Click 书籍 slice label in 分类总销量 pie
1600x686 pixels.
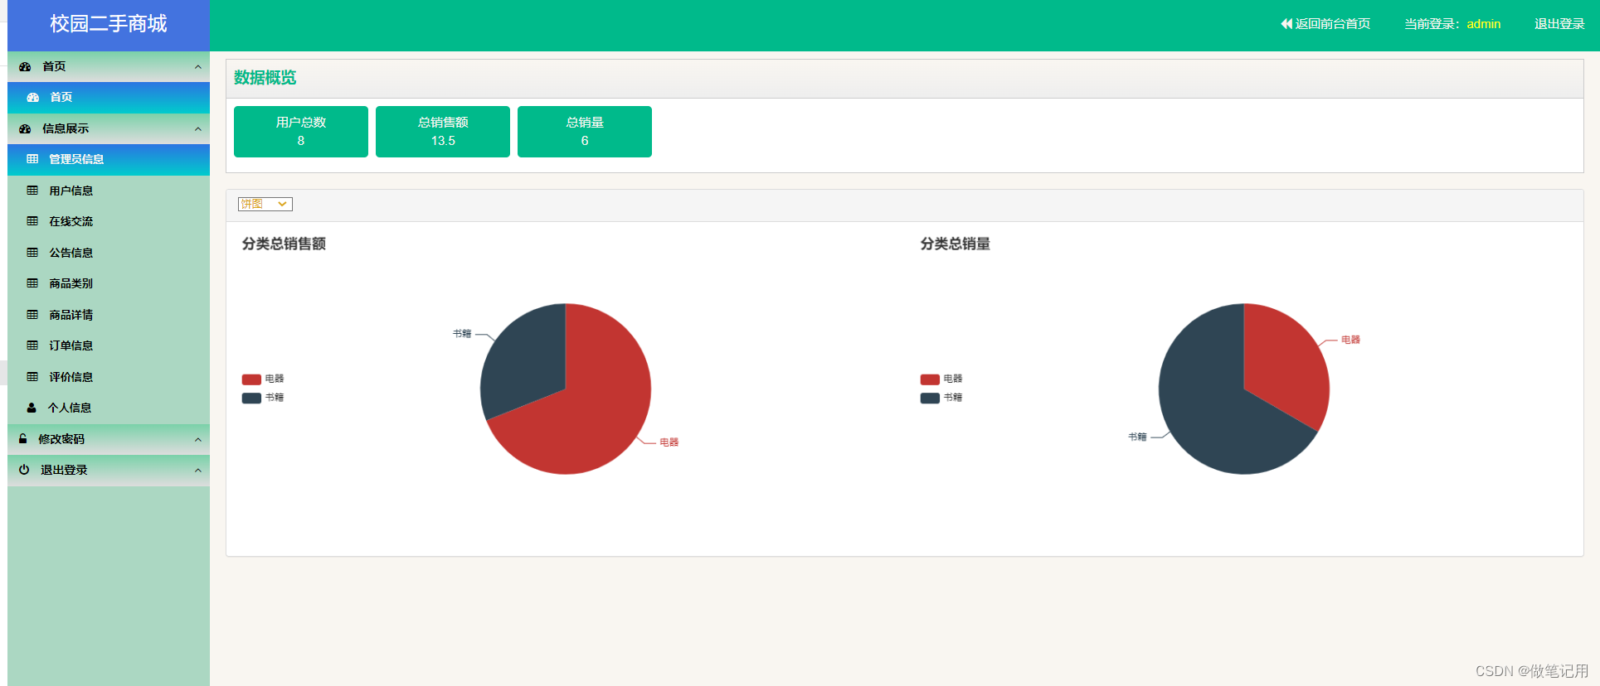point(1137,437)
